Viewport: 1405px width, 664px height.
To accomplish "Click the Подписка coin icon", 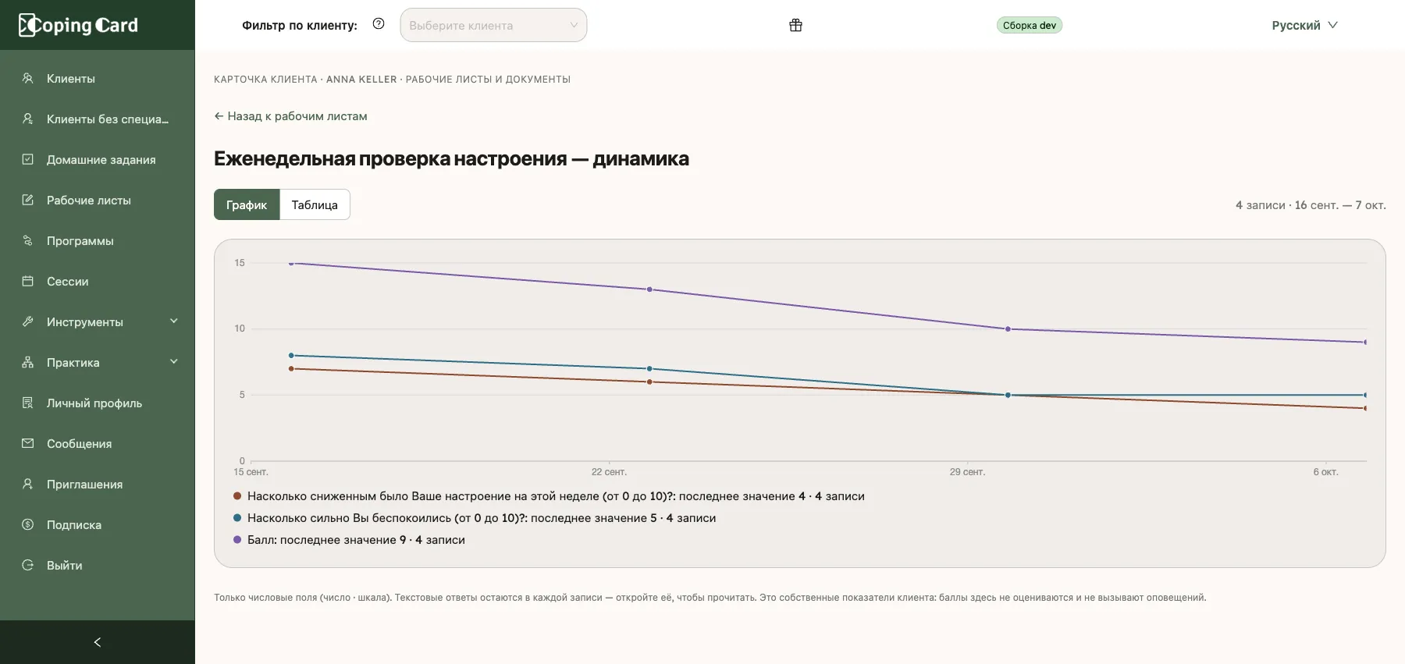I will pyautogui.click(x=28, y=524).
